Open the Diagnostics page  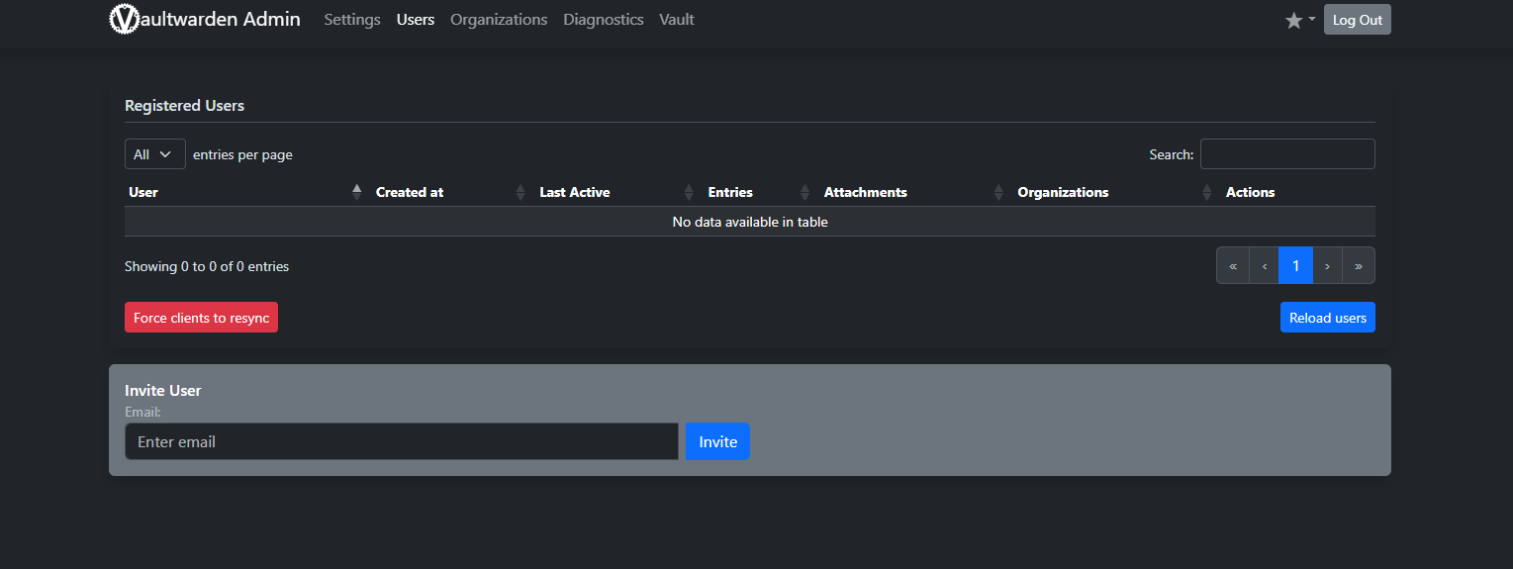pyautogui.click(x=604, y=20)
